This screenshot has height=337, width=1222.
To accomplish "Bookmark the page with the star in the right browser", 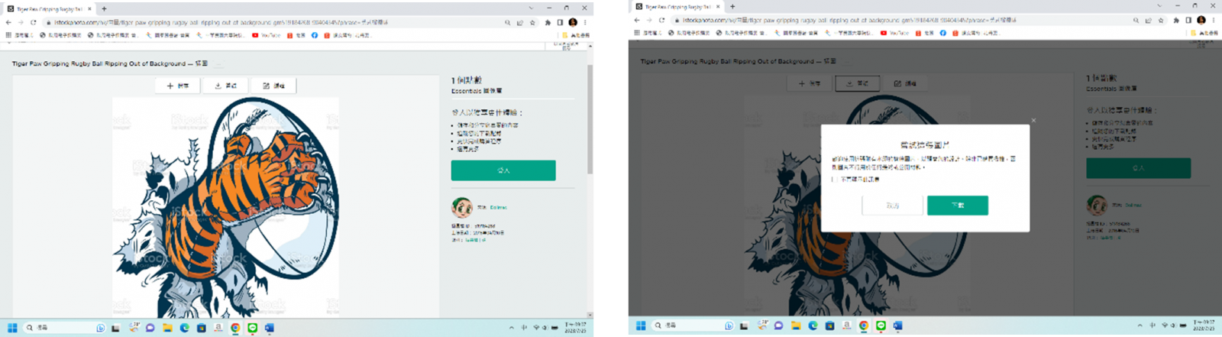I will 1161,20.
